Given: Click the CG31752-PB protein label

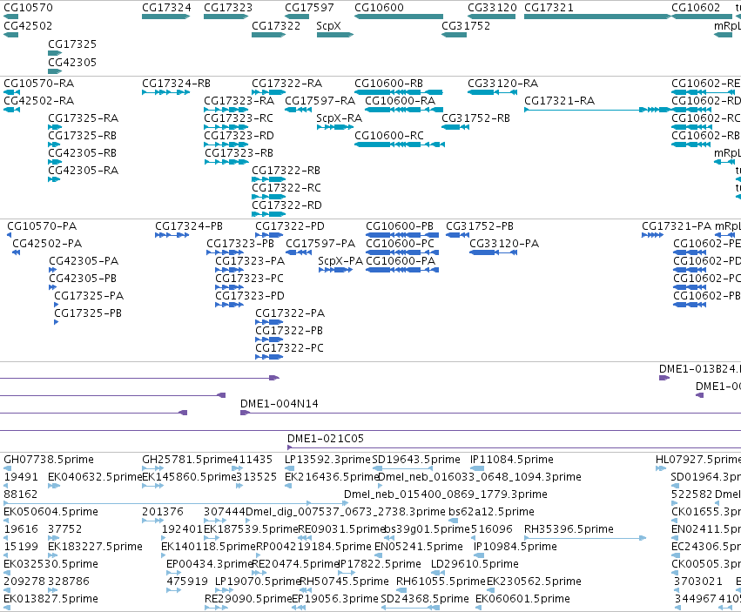Looking at the screenshot, I should click(x=480, y=226).
